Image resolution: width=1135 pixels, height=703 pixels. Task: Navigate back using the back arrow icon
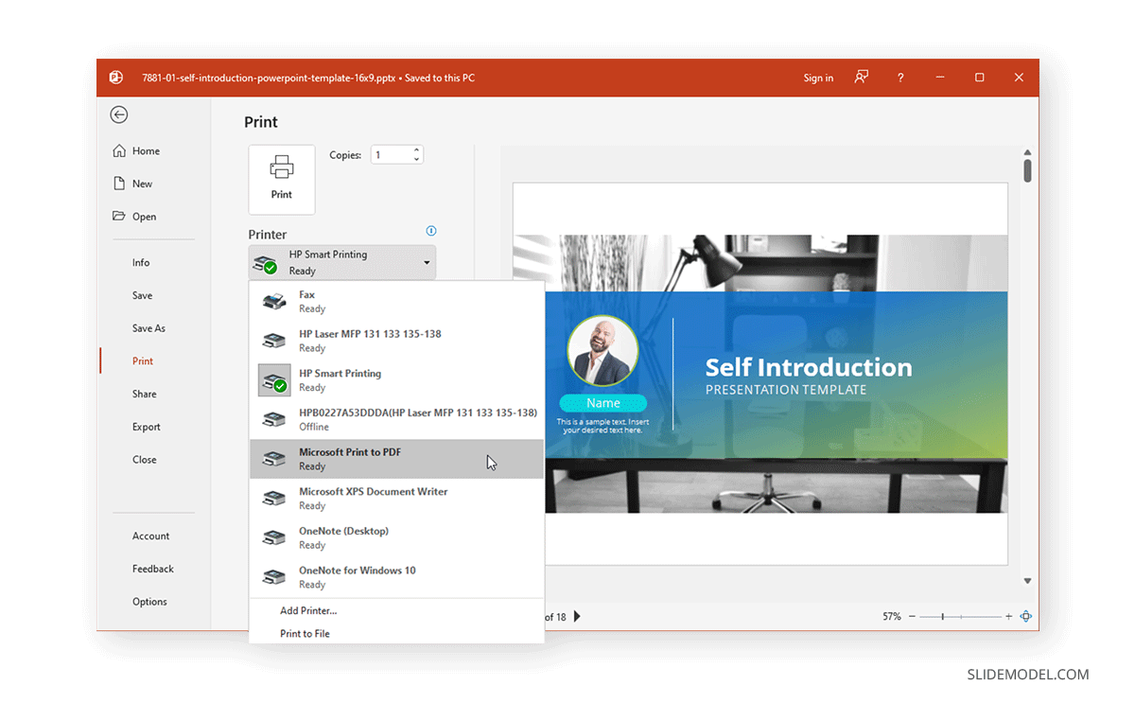[119, 114]
